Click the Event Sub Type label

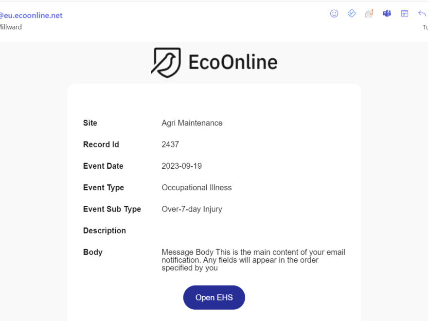[112, 209]
